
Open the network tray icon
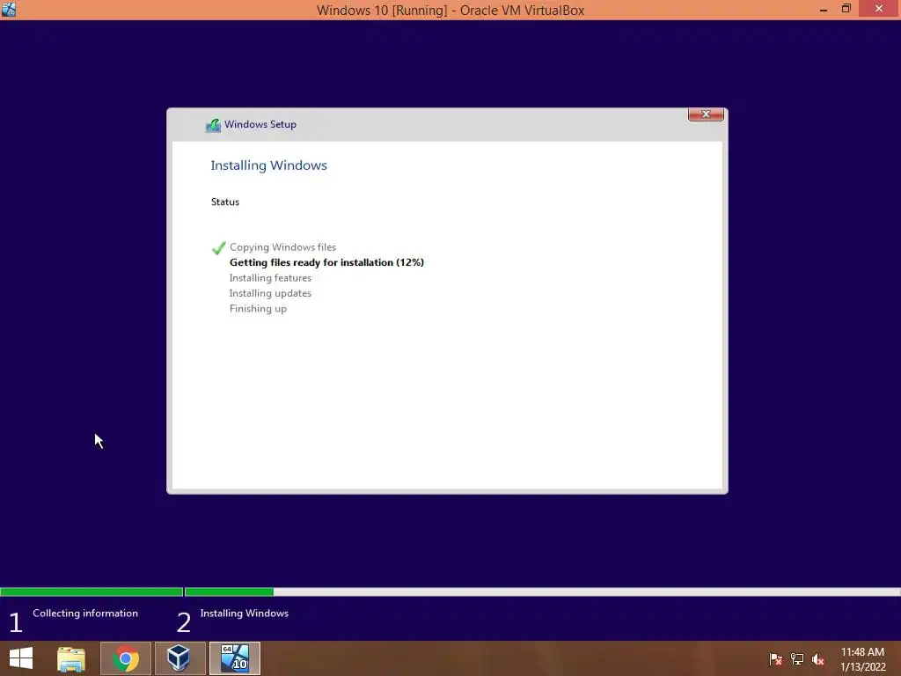(797, 659)
